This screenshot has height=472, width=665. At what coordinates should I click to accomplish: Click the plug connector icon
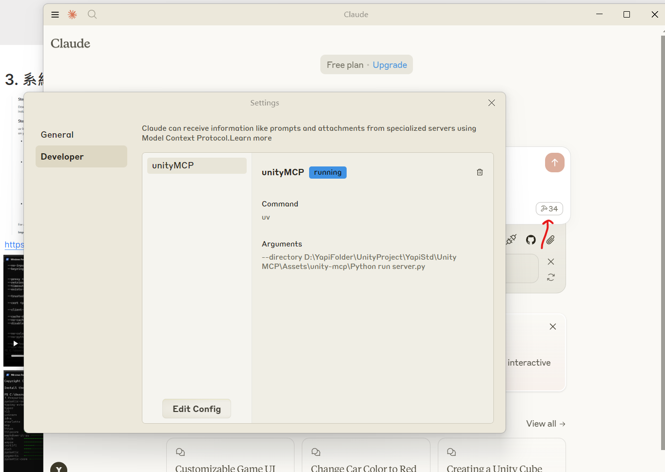click(511, 240)
